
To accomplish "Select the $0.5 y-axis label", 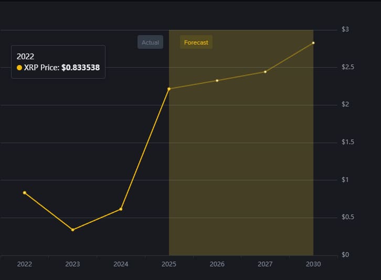I will pos(347,217).
